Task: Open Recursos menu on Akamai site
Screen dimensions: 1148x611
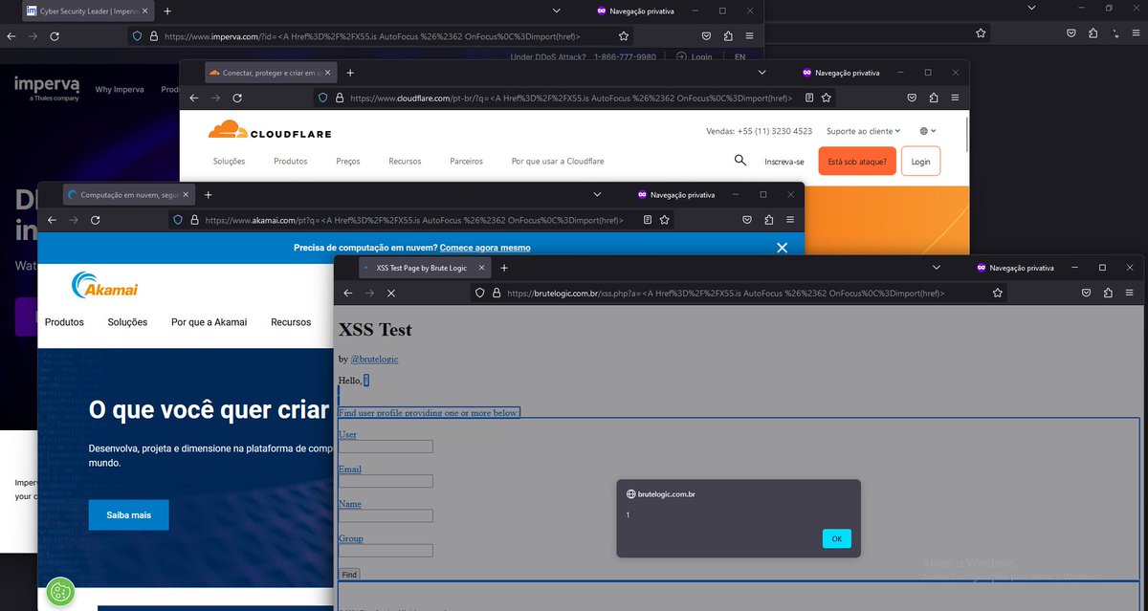Action: 291,322
